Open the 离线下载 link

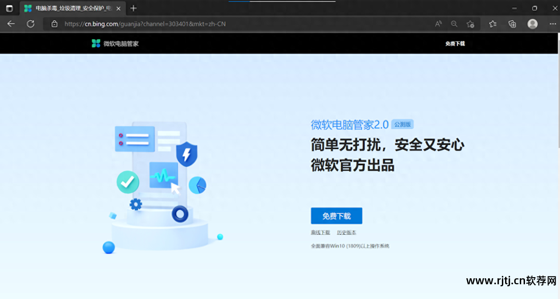[x=320, y=232]
